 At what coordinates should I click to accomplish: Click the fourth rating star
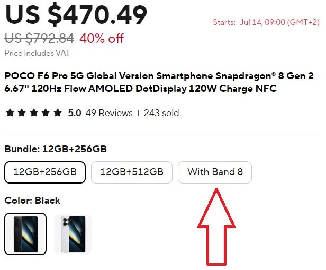(x=46, y=112)
